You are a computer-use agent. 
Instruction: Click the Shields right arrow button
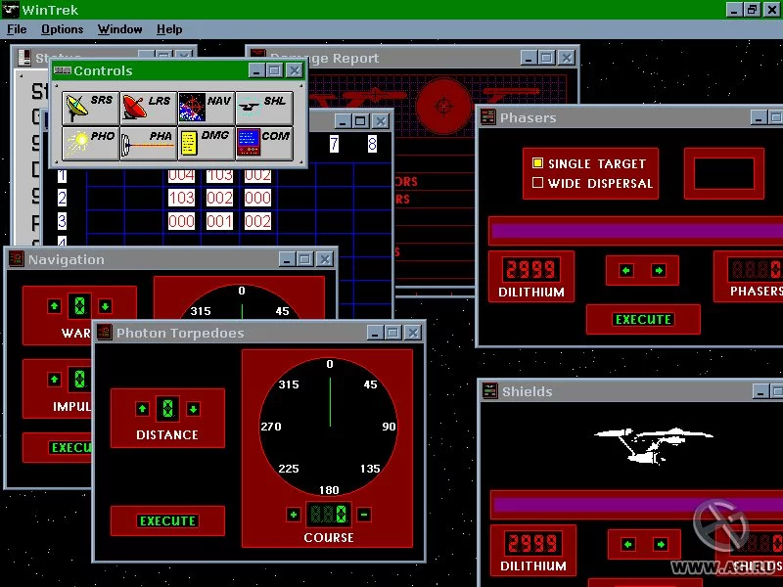click(661, 544)
